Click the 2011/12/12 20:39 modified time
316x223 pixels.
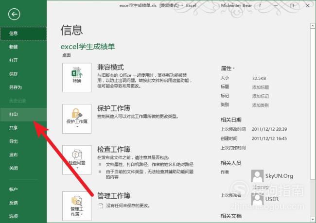coord(269,129)
